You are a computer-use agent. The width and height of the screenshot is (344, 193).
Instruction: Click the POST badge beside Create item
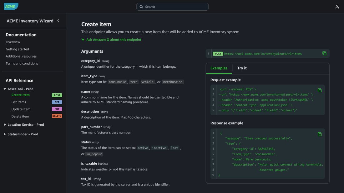tap(57, 95)
